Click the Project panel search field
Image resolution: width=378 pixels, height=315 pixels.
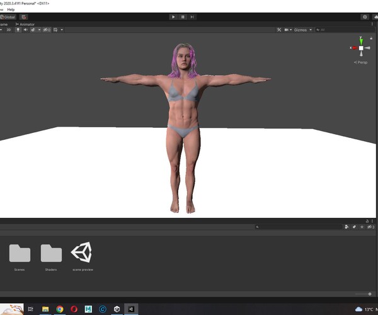[299, 227]
